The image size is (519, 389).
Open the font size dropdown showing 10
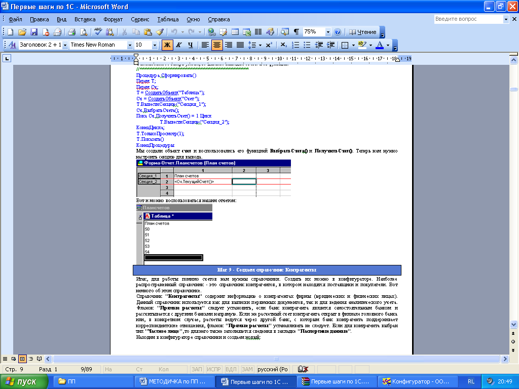pyautogui.click(x=155, y=45)
